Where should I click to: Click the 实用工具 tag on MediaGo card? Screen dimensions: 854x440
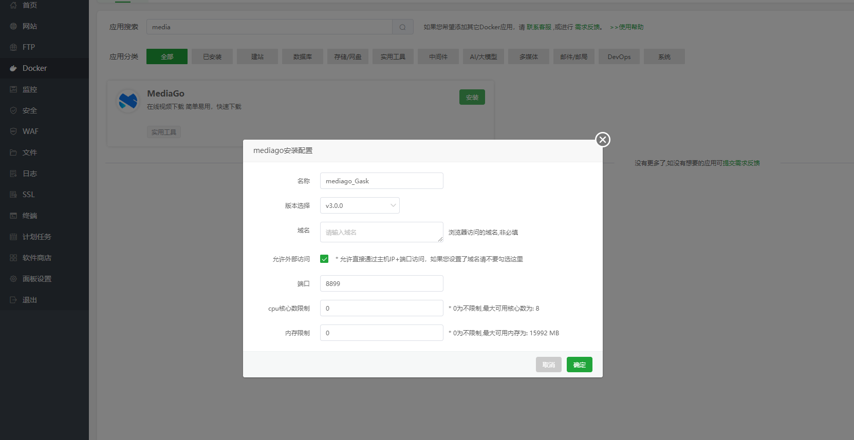click(x=164, y=132)
